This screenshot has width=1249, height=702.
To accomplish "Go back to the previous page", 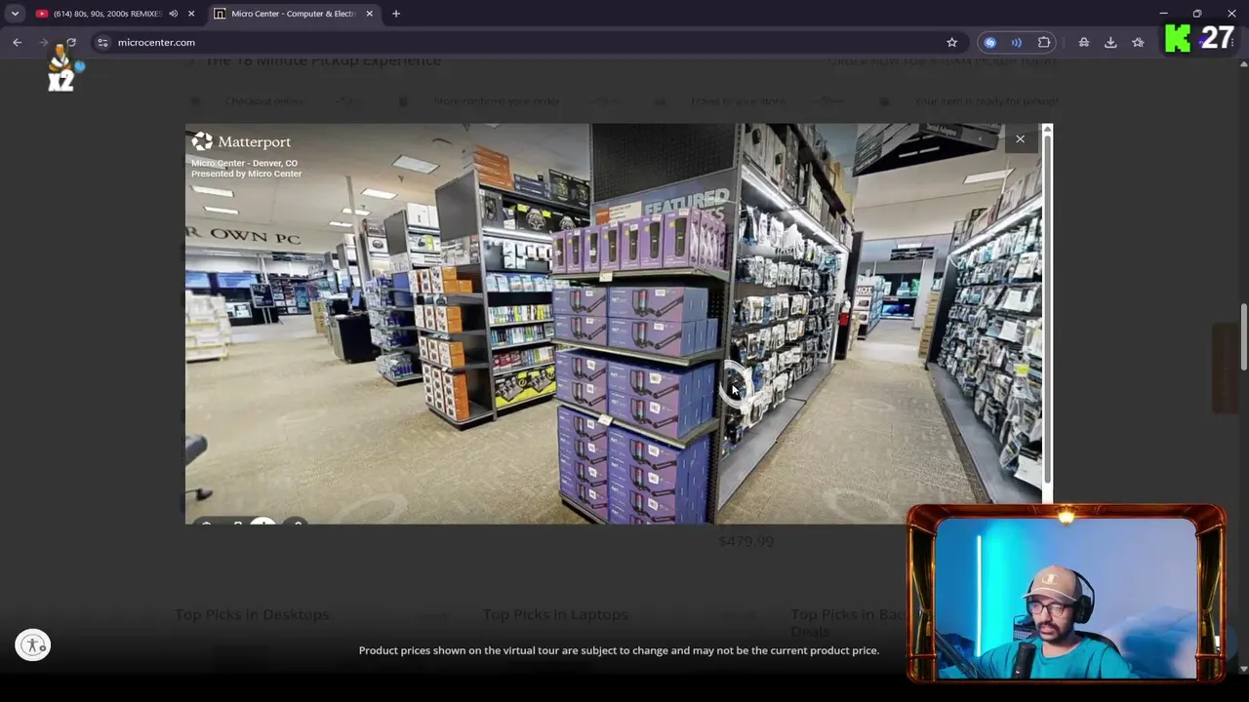I will coord(18,42).
